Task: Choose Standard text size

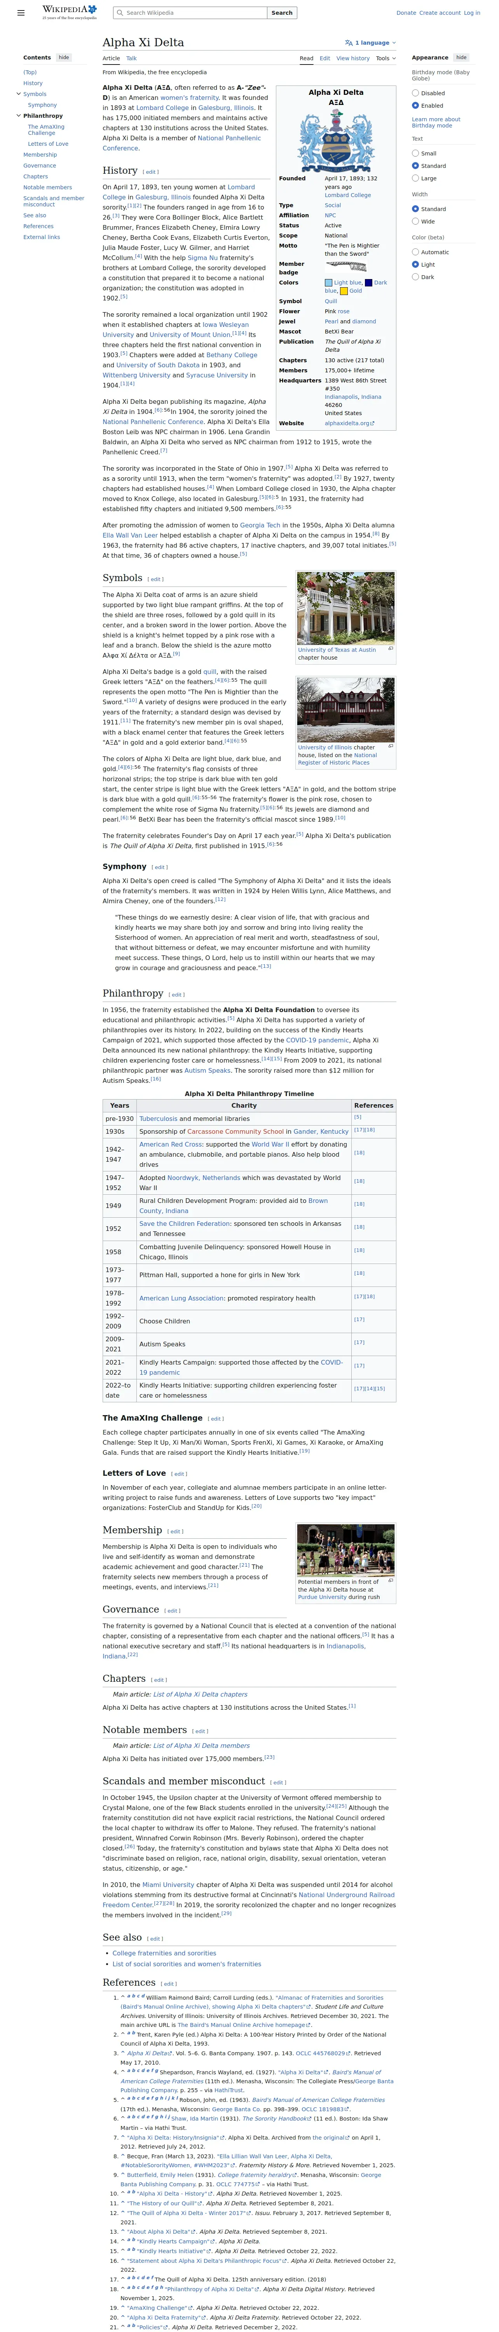Action: (x=416, y=166)
